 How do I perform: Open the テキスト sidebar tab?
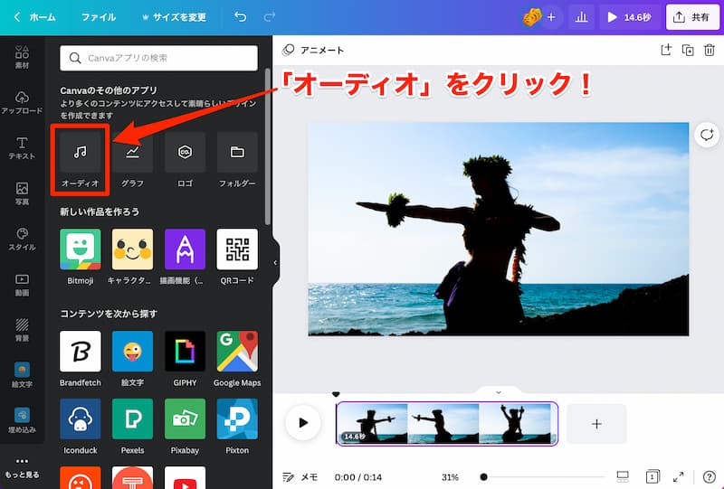[x=22, y=148]
